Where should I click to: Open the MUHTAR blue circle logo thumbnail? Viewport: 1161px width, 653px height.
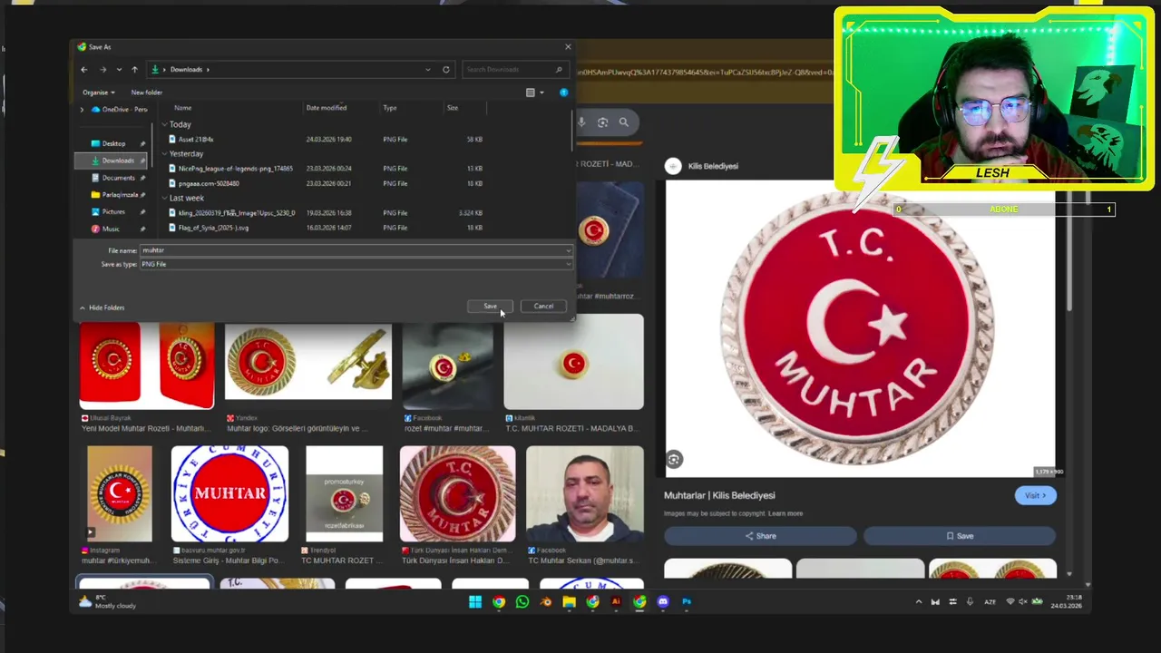(229, 494)
